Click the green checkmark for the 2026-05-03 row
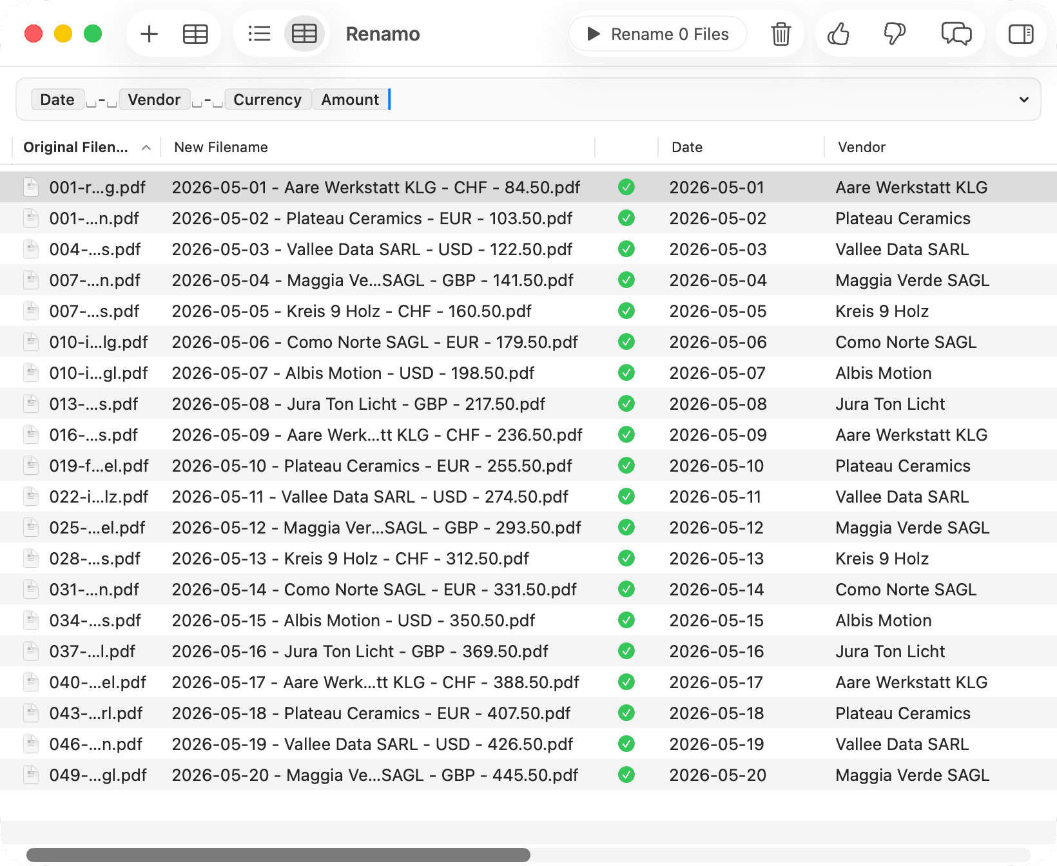Image resolution: width=1057 pixels, height=866 pixels. pyautogui.click(x=626, y=249)
